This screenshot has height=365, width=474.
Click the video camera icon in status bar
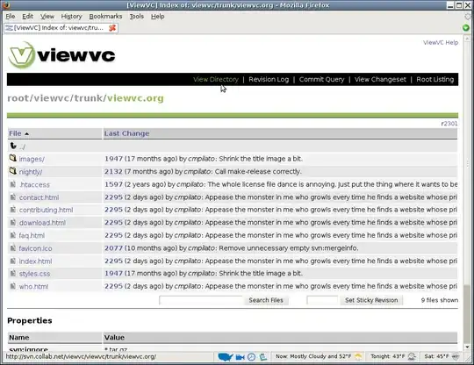pos(240,357)
